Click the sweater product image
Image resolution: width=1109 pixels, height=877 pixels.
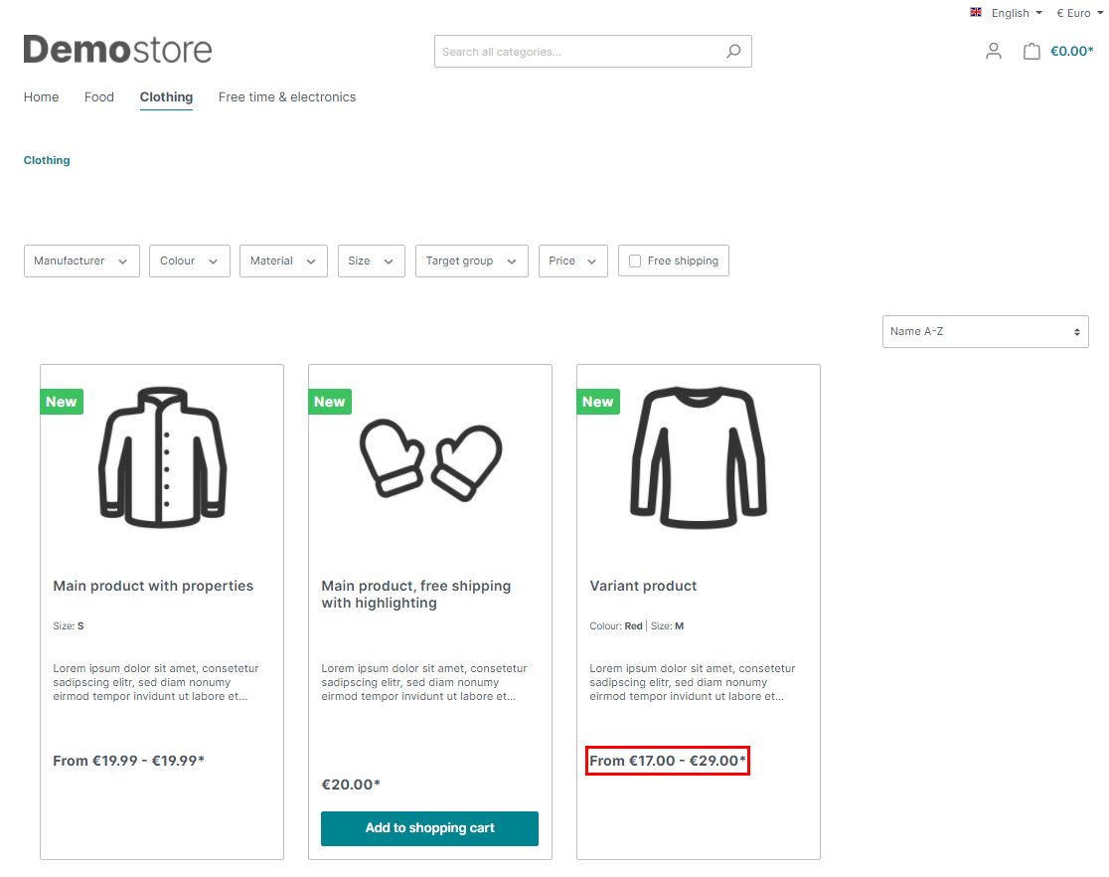[699, 457]
